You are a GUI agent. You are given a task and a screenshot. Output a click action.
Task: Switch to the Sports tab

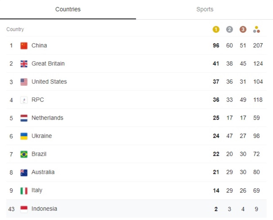pos(205,9)
